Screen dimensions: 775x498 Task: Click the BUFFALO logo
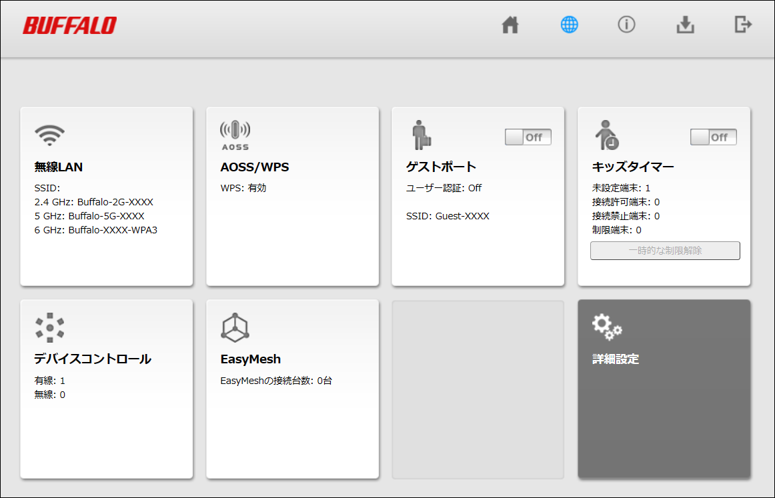[70, 25]
